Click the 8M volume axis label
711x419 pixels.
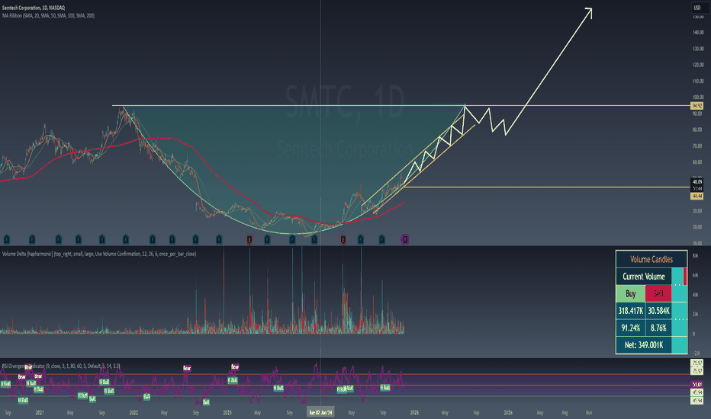(695, 256)
